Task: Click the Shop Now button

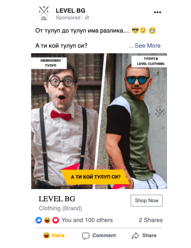Action: coord(147,200)
